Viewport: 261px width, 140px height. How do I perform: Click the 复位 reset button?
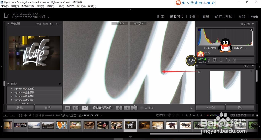[x=240, y=108]
